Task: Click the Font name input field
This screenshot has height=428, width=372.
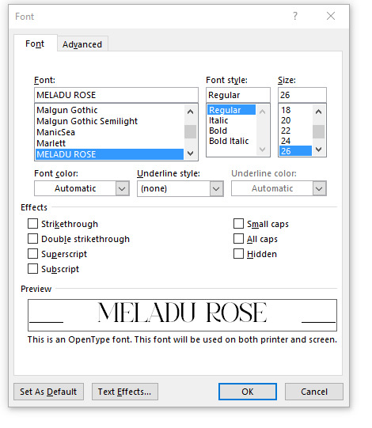Action: coord(116,95)
